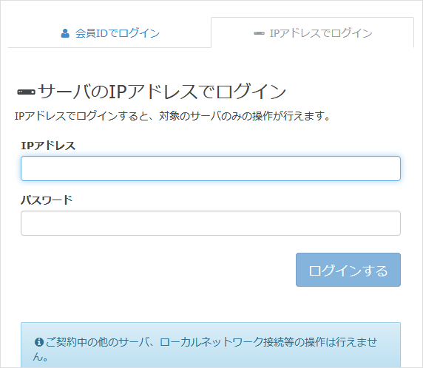
Task: Click the large server icon beside the heading
Action: tap(26, 92)
